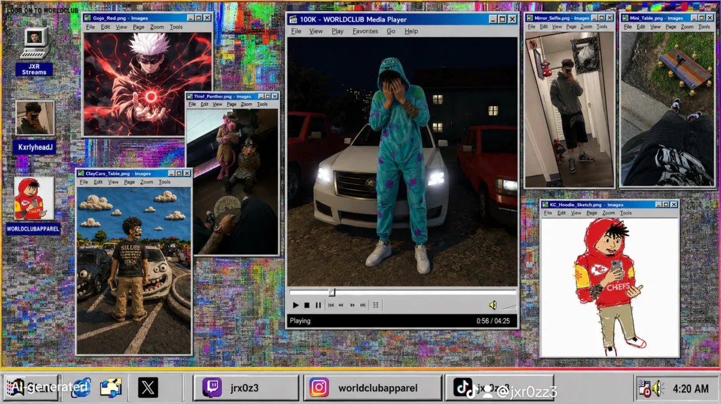Adjust the Media Player volume ramp slider
Screen dimensions: 721x404
pos(508,306)
